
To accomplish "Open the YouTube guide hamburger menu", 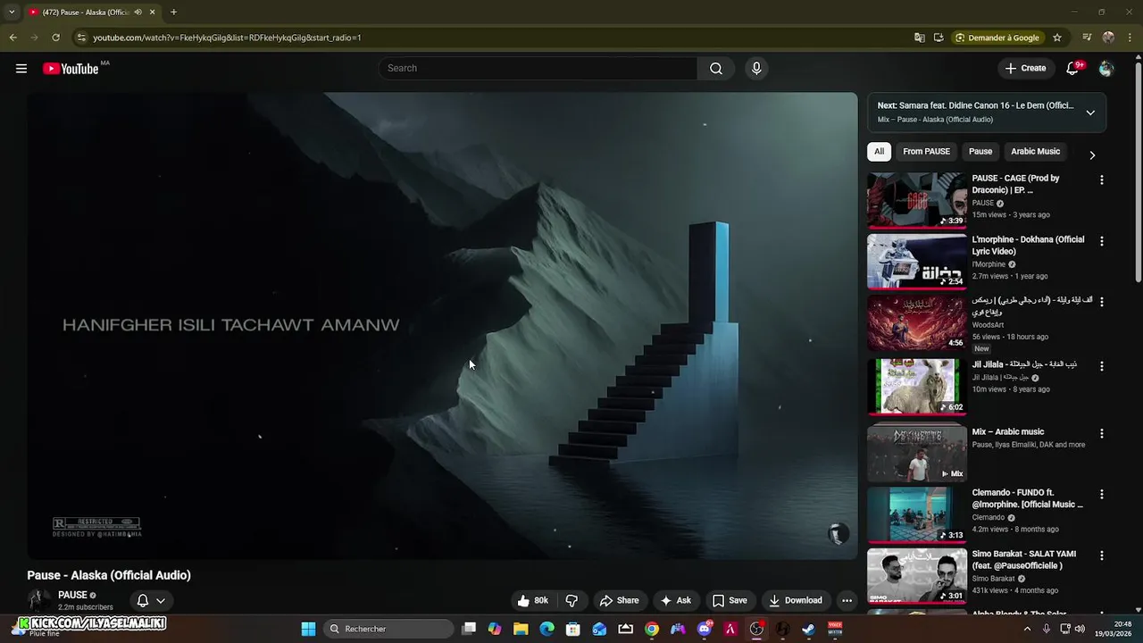I will click(x=21, y=69).
